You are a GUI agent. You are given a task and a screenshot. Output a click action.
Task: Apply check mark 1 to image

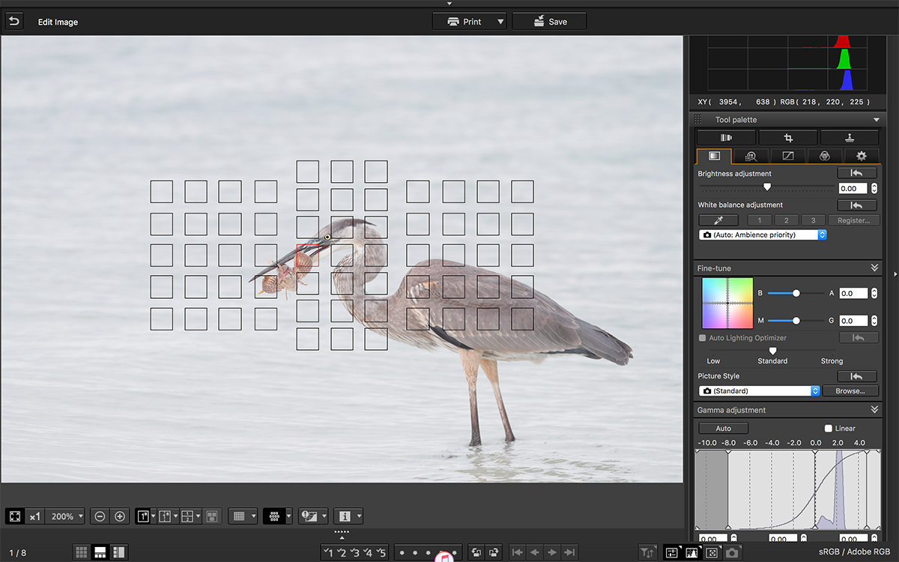[328, 552]
